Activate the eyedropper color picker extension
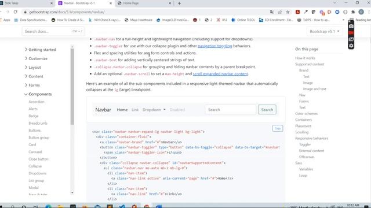 tap(305, 12)
